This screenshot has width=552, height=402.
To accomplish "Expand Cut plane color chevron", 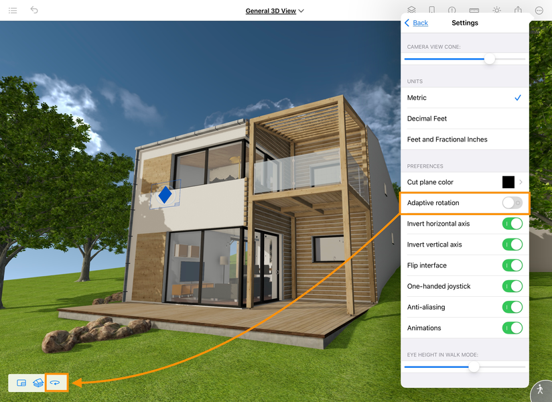I will pyautogui.click(x=521, y=182).
